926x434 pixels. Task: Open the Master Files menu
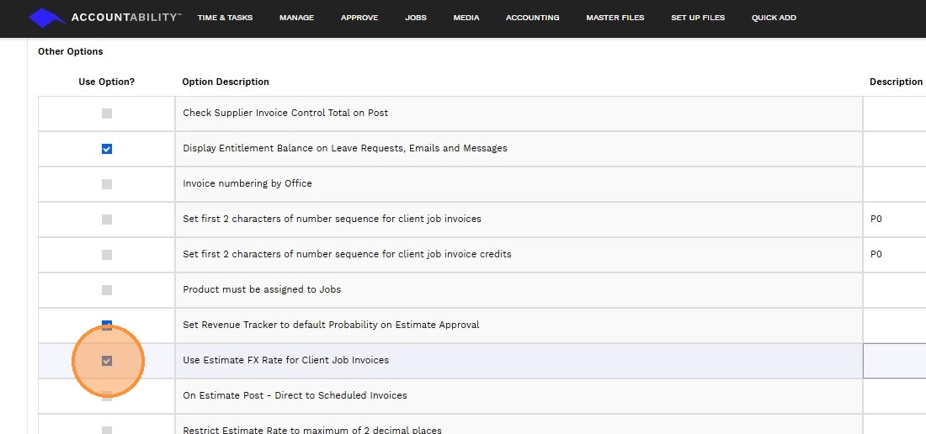pyautogui.click(x=615, y=18)
